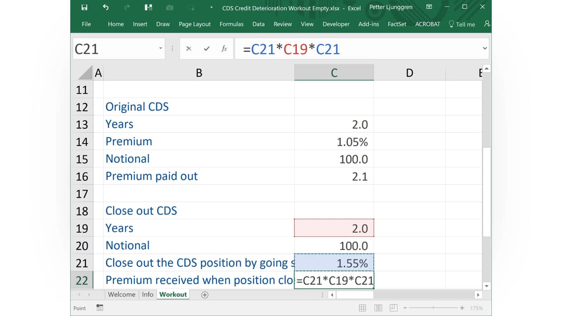
Task: Click the red Years 2.0 cell
Action: tap(334, 228)
